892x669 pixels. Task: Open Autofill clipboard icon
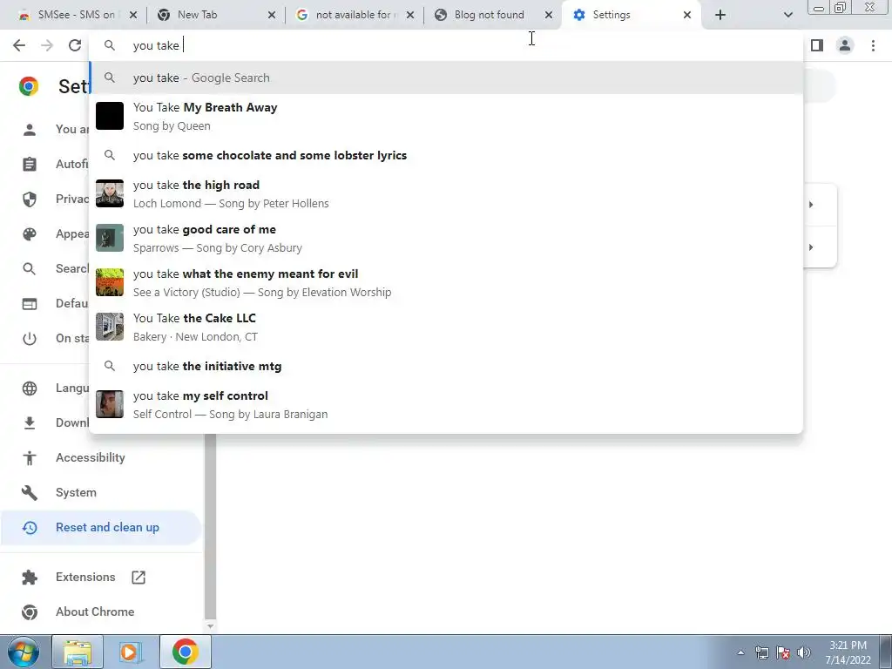coord(30,165)
